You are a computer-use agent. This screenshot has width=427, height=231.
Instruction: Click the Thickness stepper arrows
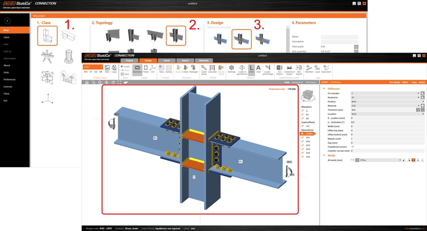[x=418, y=110]
